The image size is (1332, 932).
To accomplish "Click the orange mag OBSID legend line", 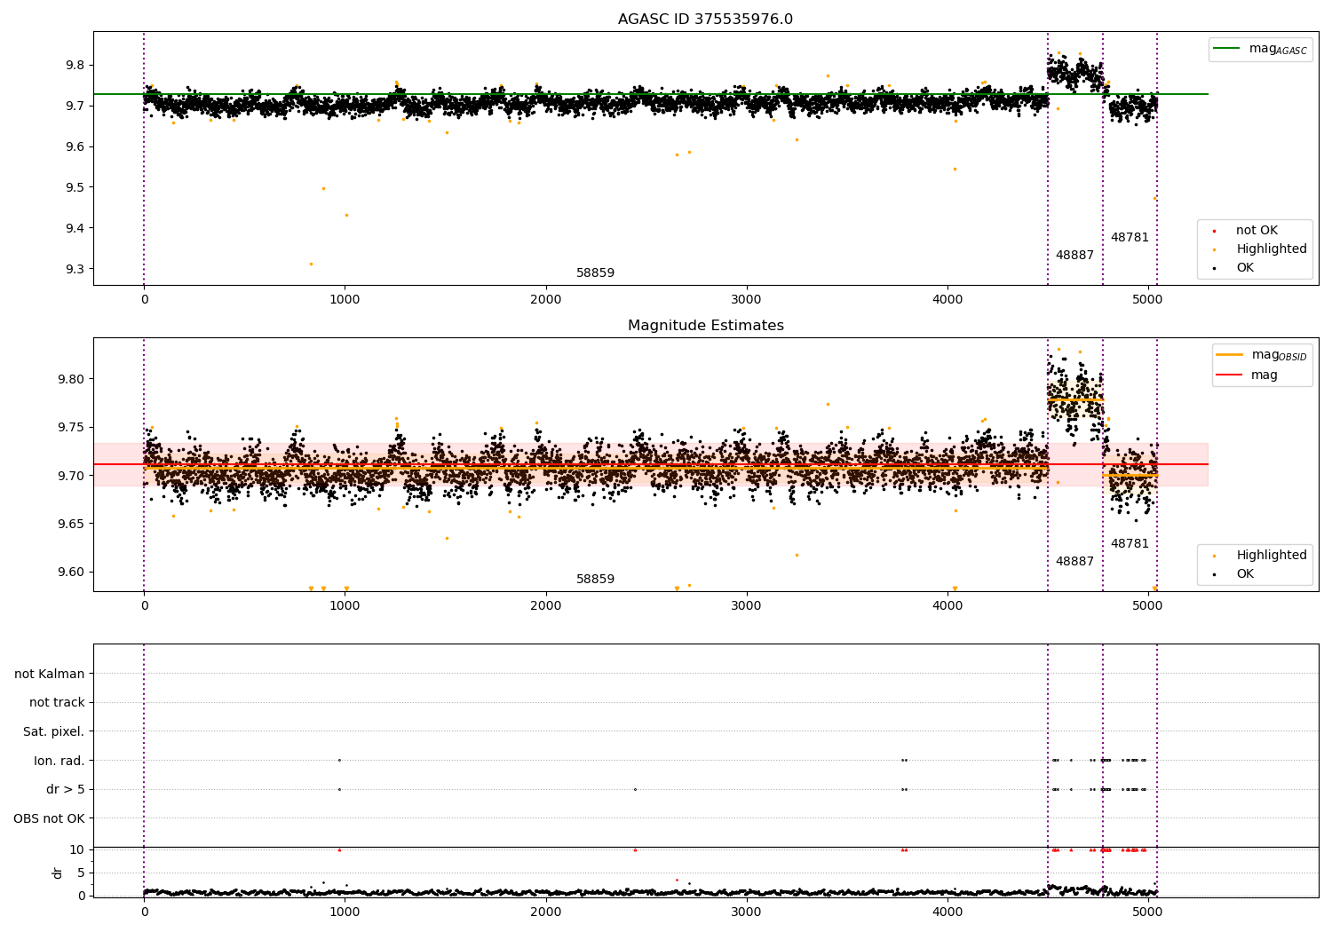I will tap(1230, 355).
